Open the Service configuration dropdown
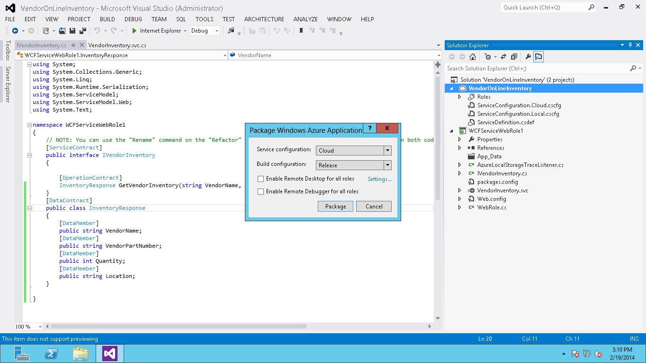Viewport: 646px width, 363px height. click(387, 150)
